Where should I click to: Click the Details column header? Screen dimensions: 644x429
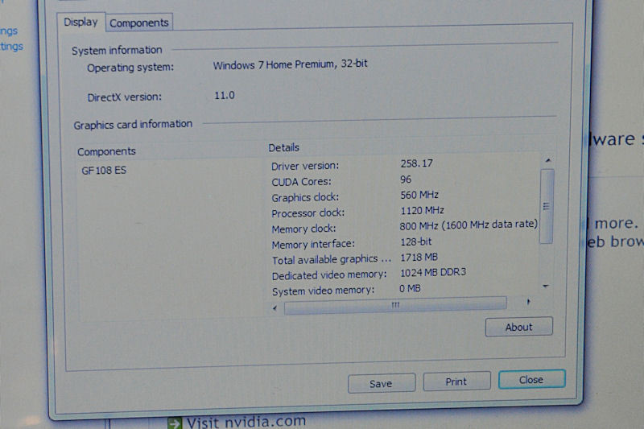coord(284,147)
